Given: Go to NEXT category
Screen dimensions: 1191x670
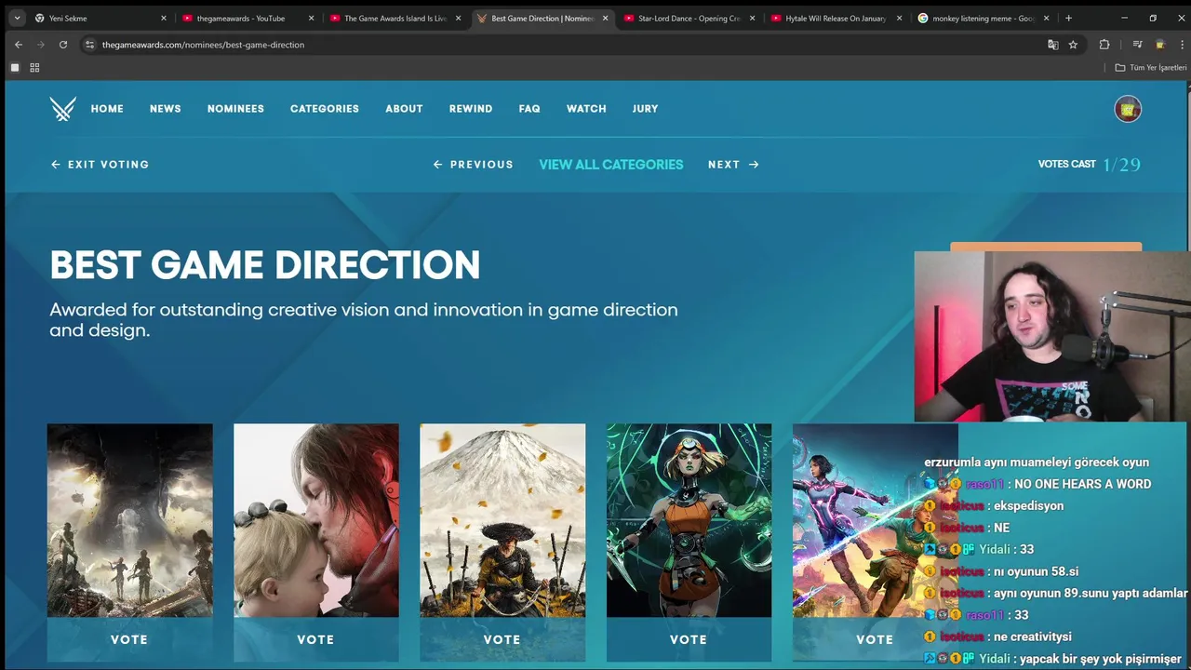Looking at the screenshot, I should [x=734, y=165].
